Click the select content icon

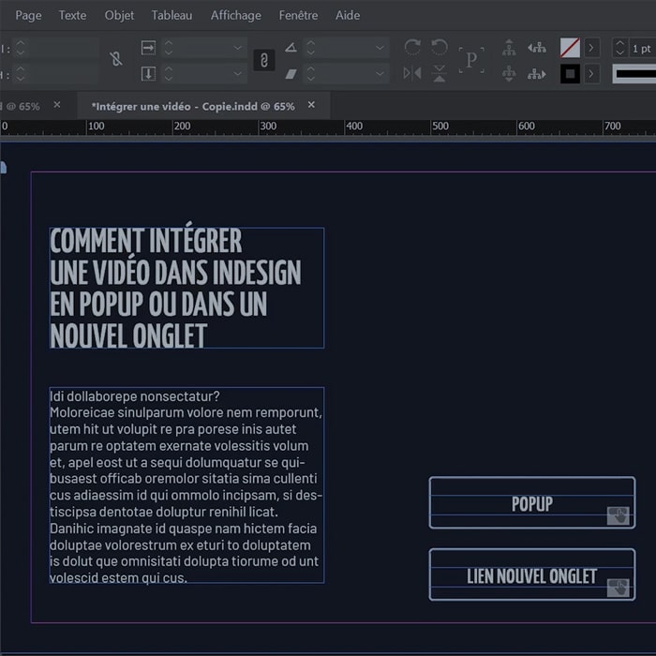point(509,74)
